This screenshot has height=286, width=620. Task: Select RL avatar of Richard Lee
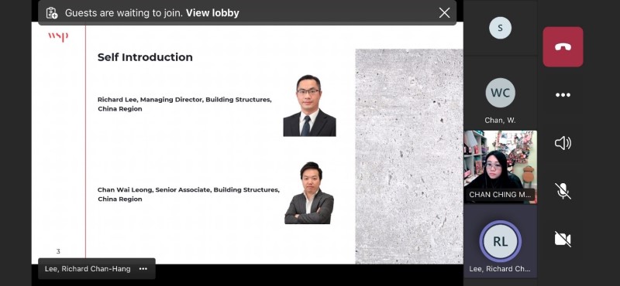point(500,241)
